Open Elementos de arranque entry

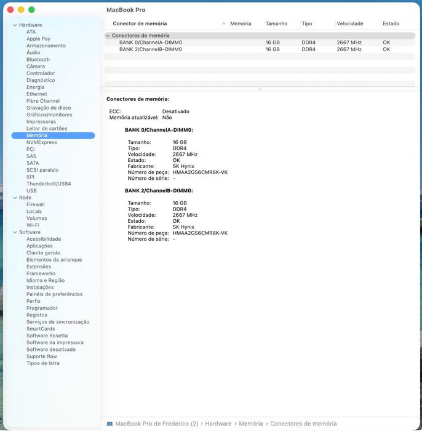pos(54,260)
